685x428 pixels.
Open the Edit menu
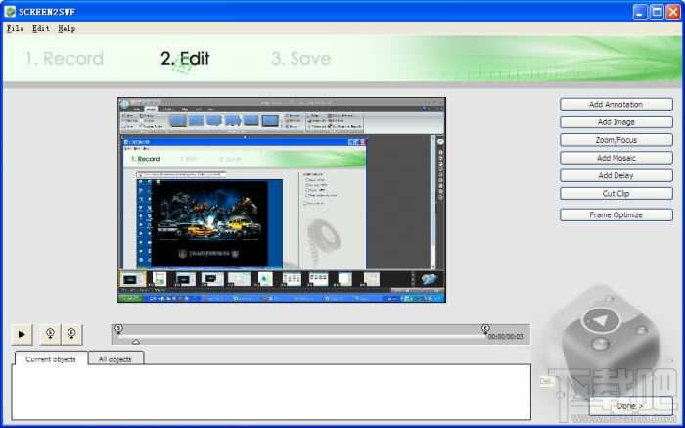tap(41, 28)
